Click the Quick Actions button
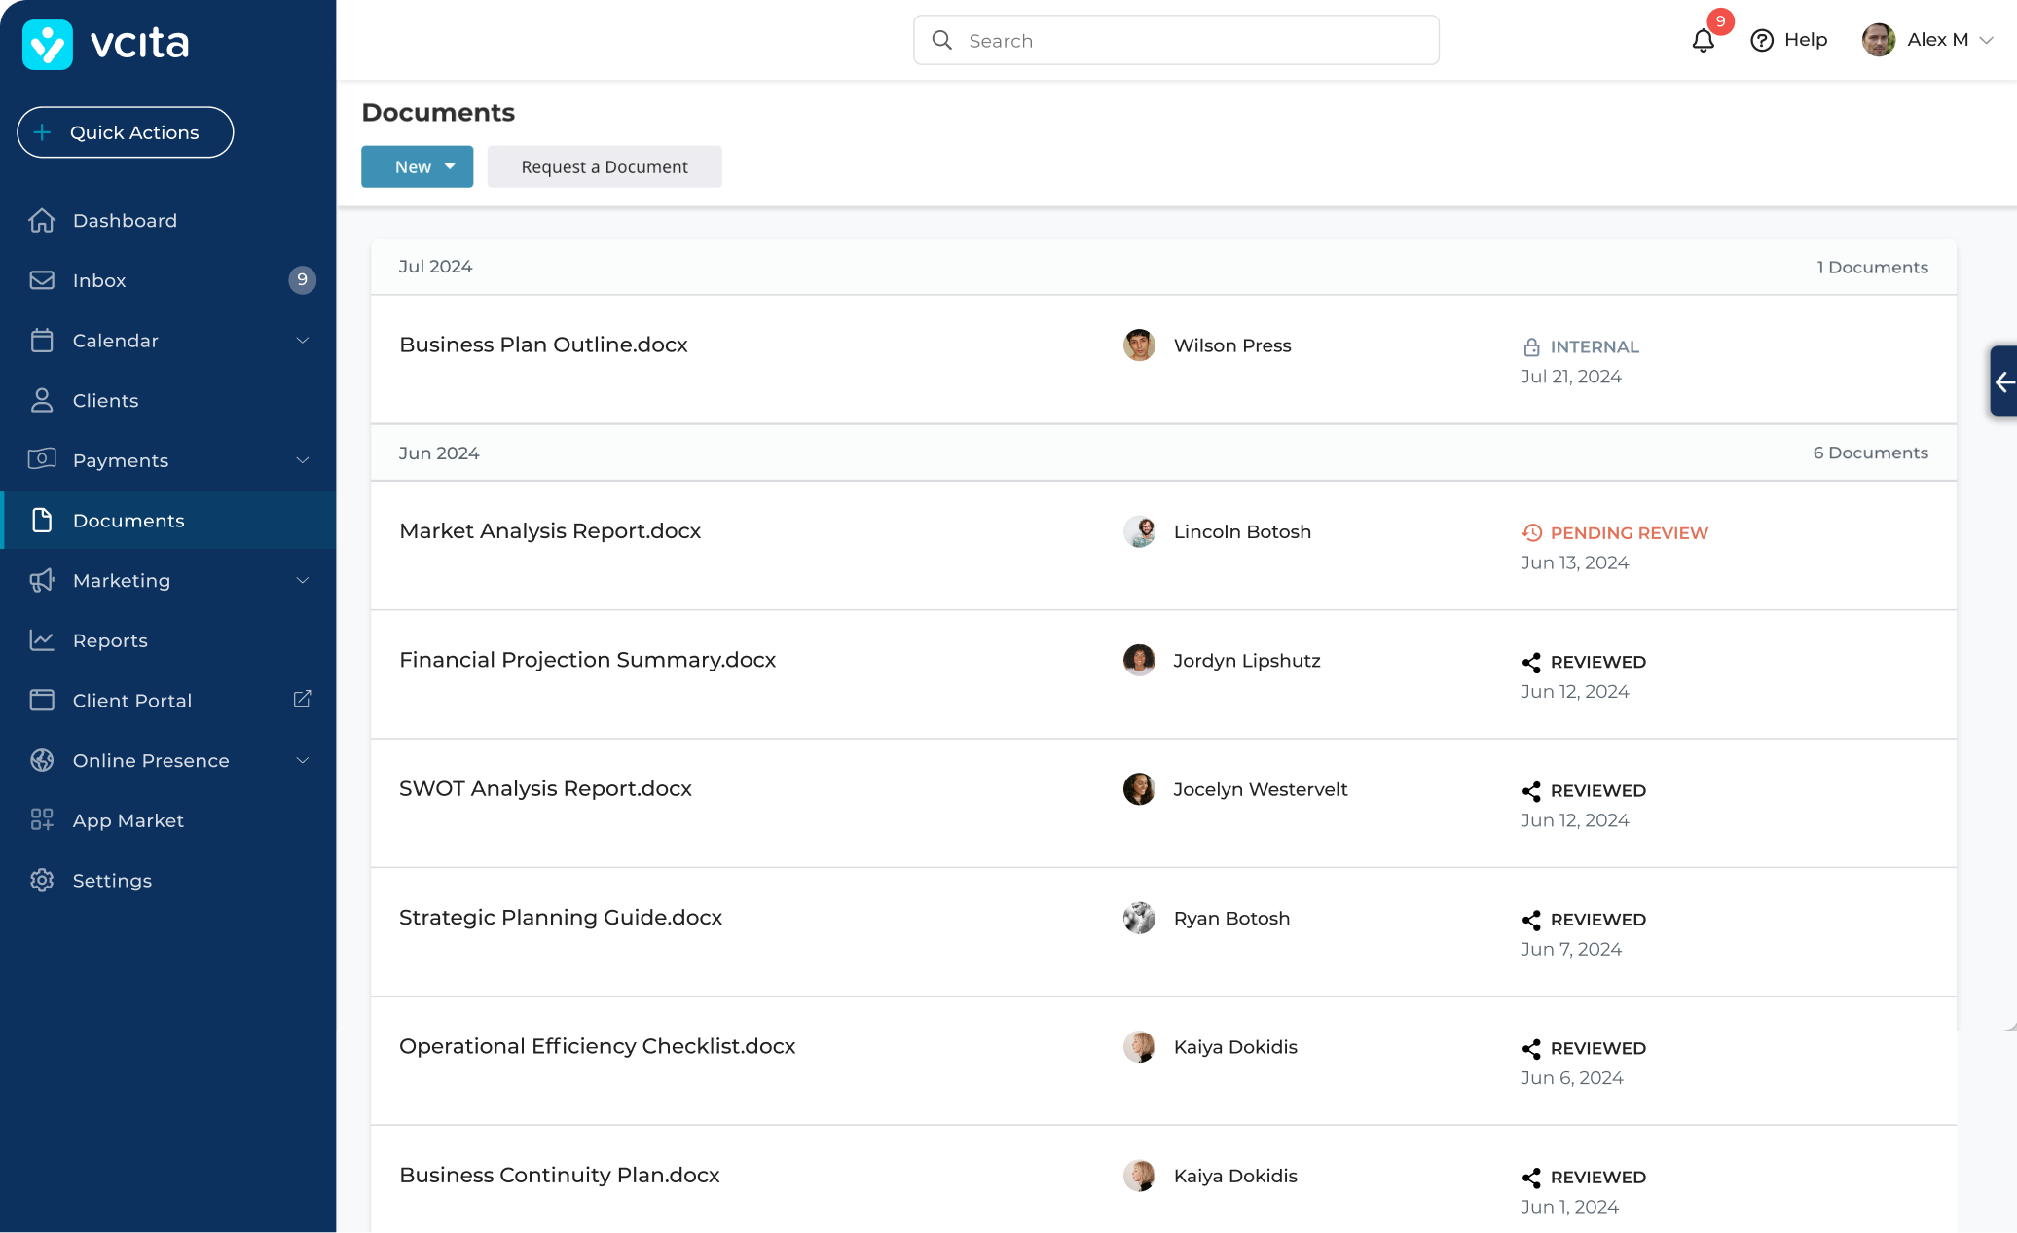This screenshot has width=2017, height=1233. (x=126, y=132)
